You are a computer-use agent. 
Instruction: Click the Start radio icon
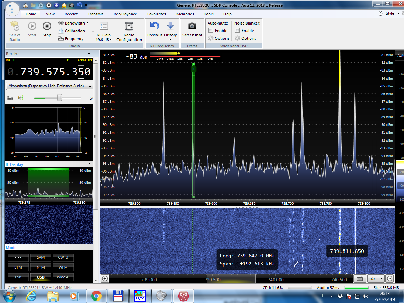coord(32,26)
